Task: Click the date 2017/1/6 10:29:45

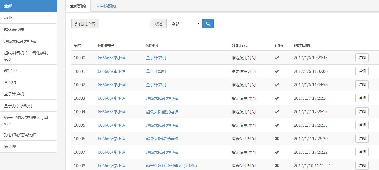Action: point(311,58)
